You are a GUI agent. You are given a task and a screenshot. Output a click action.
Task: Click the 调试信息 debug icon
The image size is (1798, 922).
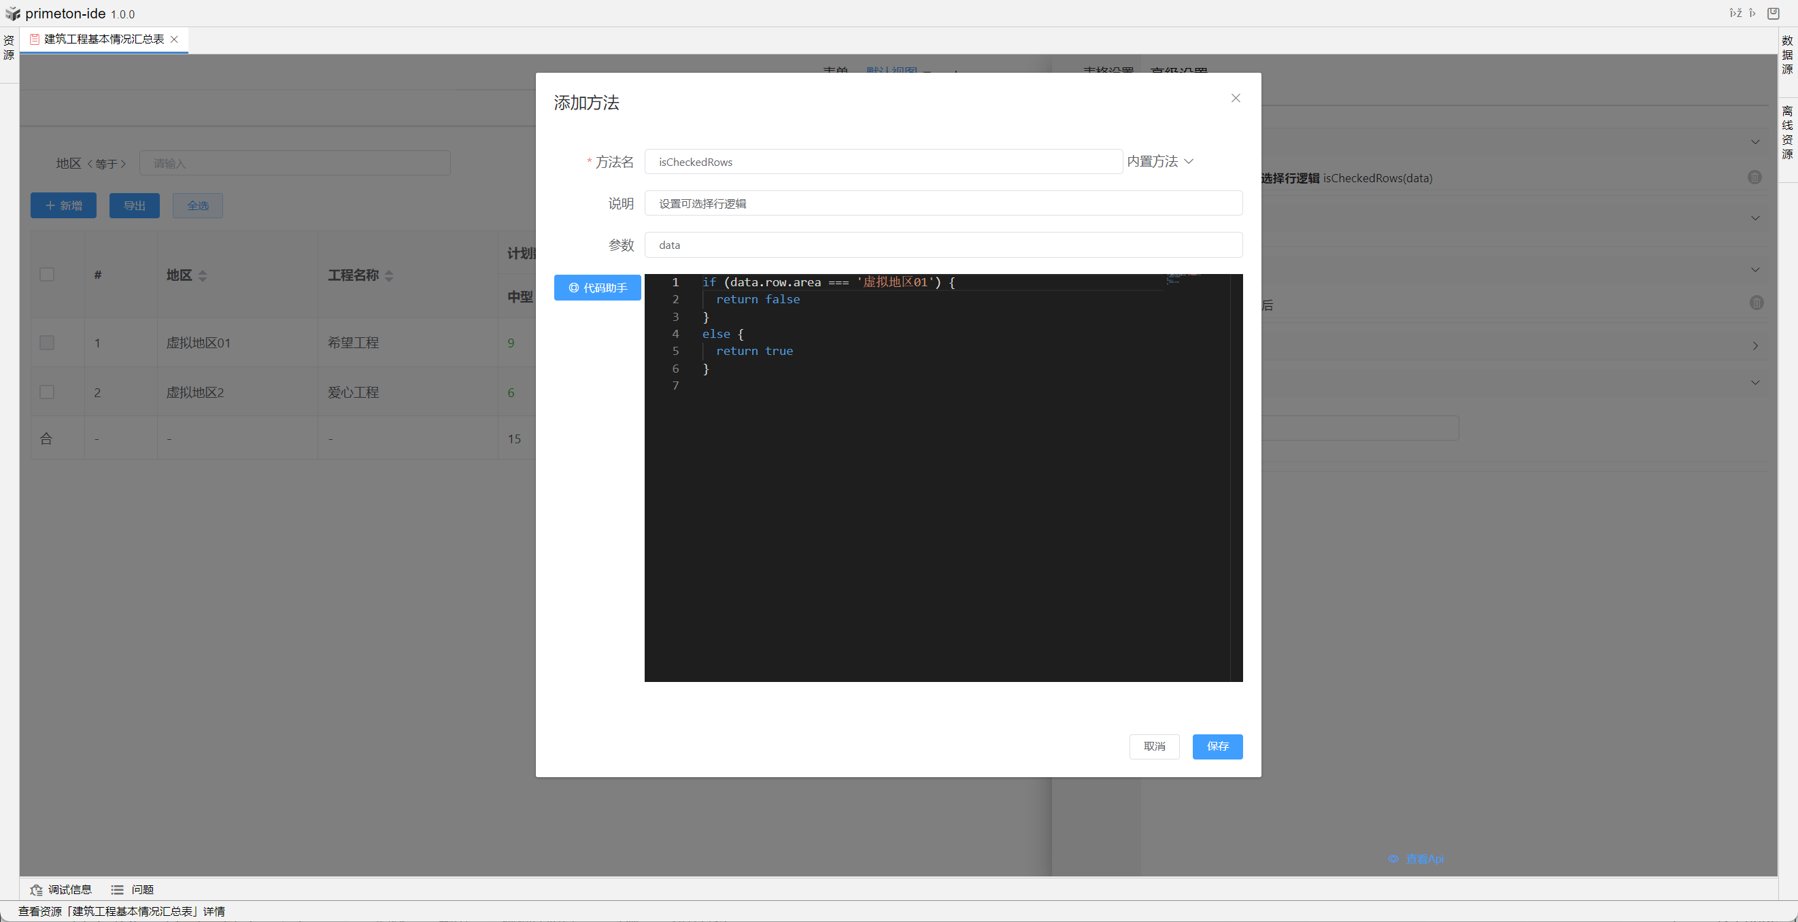coord(36,890)
